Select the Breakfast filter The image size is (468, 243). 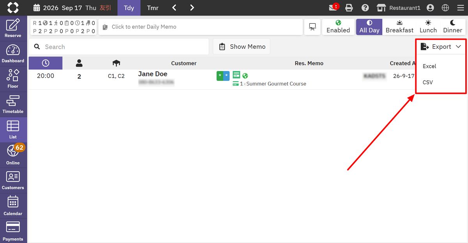399,27
